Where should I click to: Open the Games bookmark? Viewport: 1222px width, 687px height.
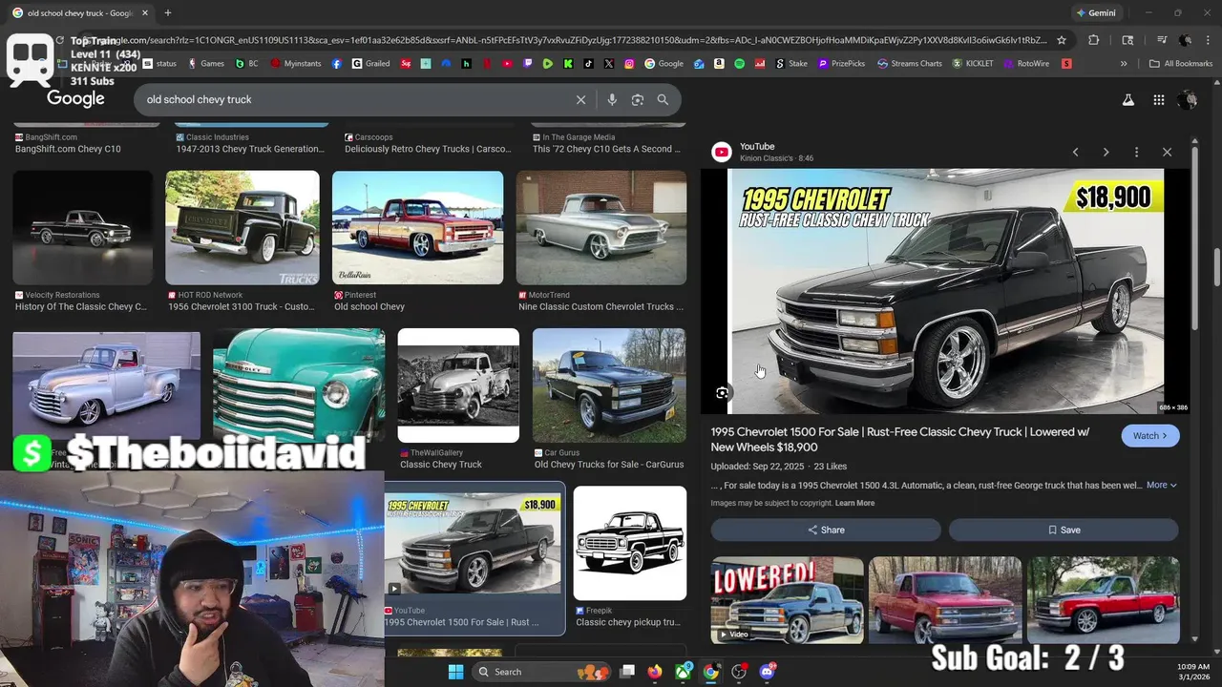pyautogui.click(x=206, y=64)
